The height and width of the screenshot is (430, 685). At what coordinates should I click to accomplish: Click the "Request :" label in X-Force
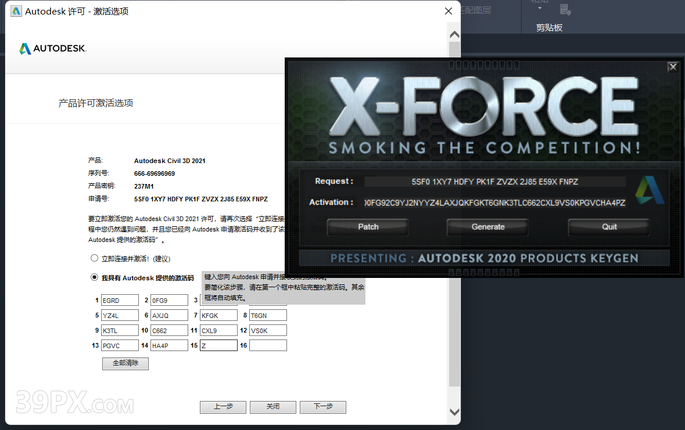334,181
